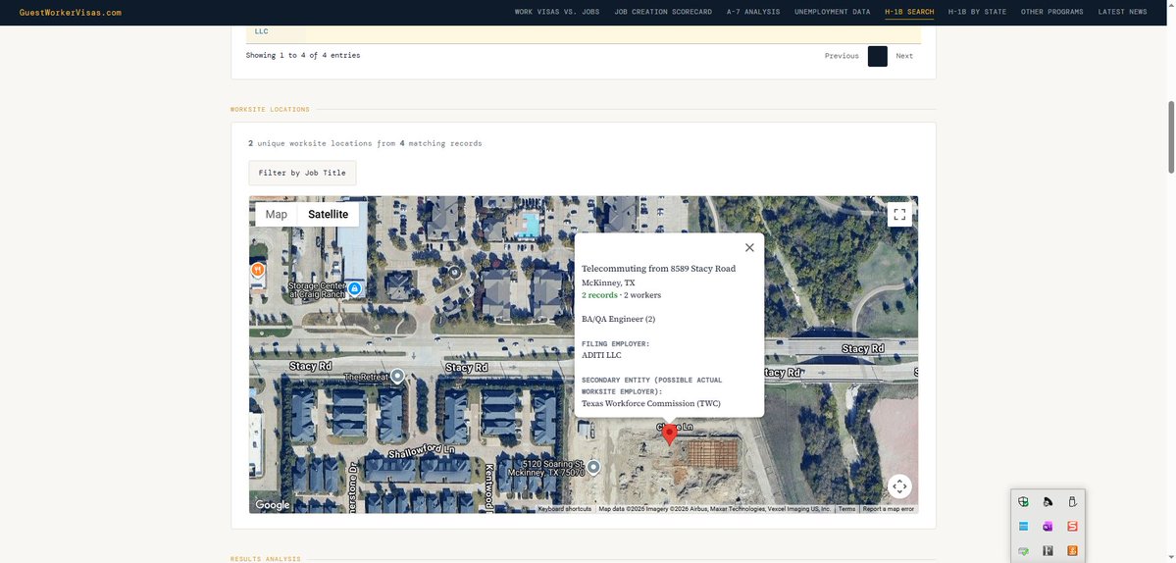Viewport: 1176px width, 563px height.
Task: Click the Google logo on map
Action: (273, 505)
